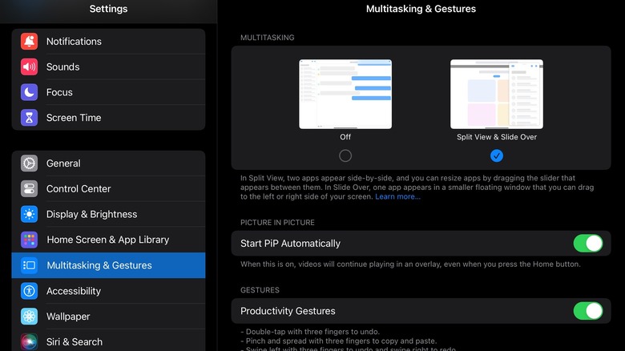625x351 pixels.
Task: Tap the Wallpaper flower icon
Action: point(30,317)
